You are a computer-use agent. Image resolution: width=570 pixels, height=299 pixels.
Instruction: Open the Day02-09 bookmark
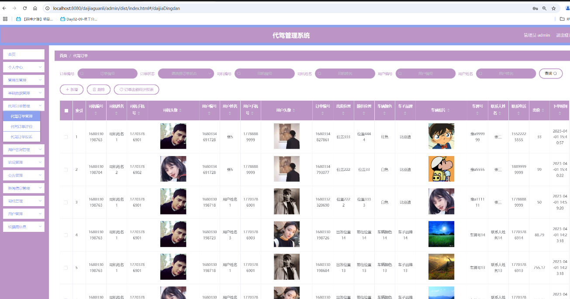point(79,19)
